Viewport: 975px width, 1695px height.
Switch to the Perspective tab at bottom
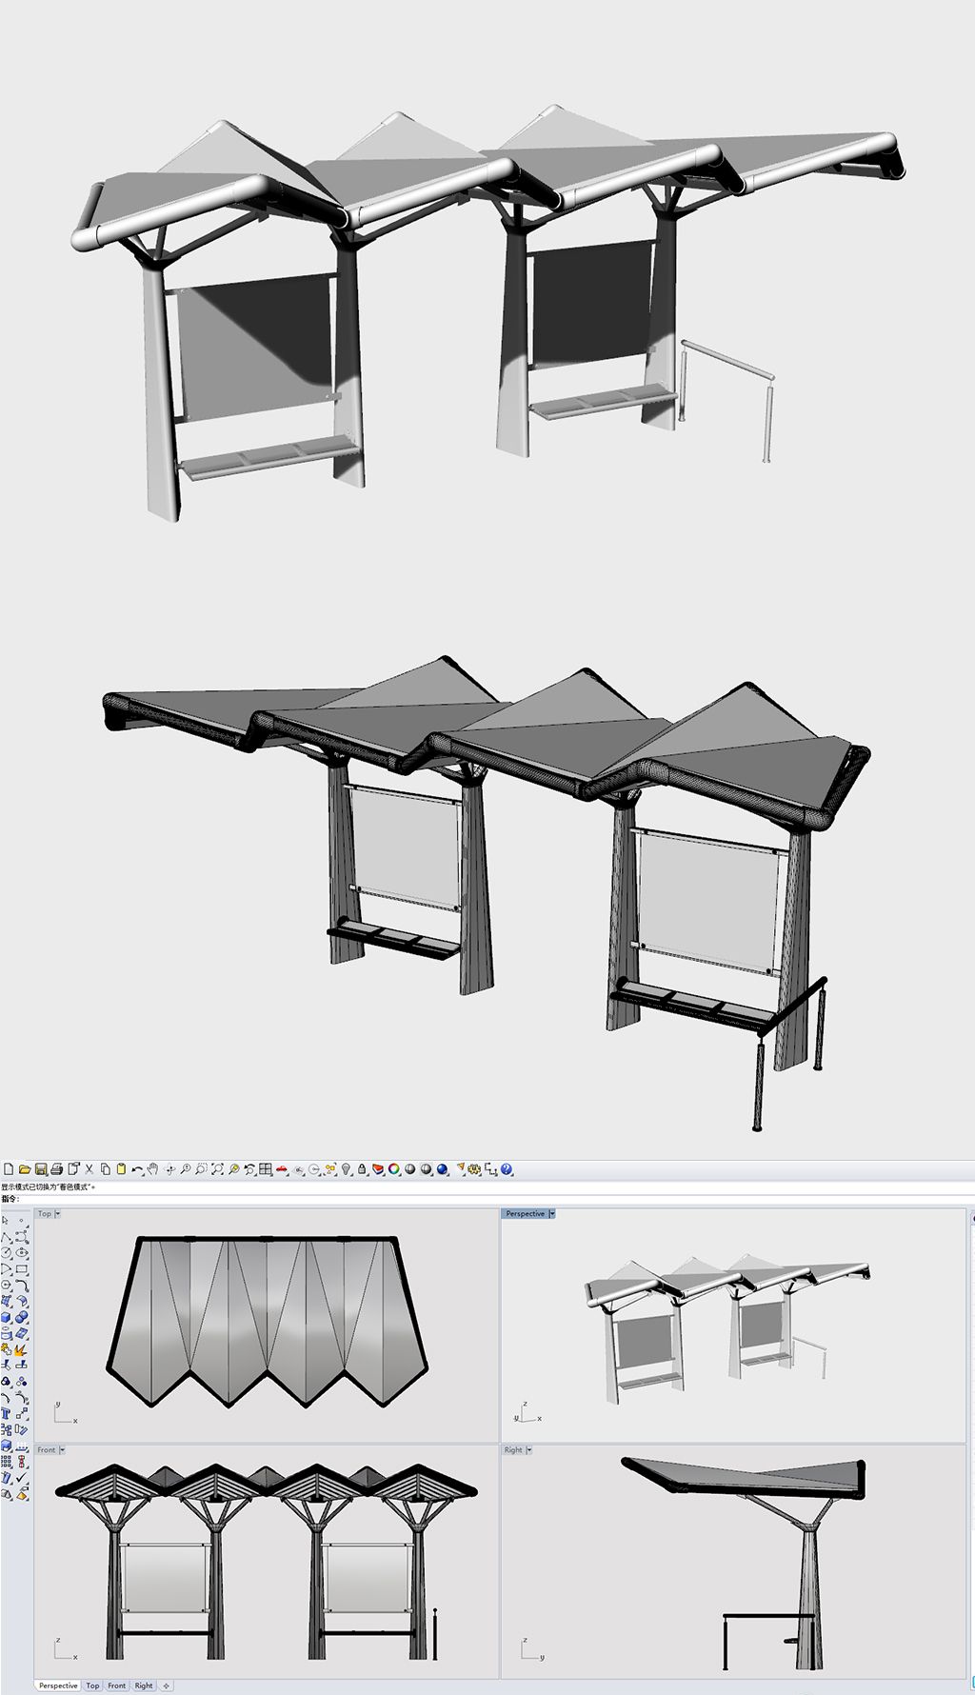point(58,1685)
